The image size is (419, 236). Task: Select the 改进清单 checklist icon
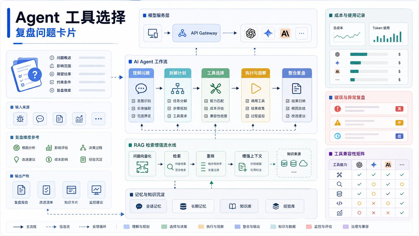click(46, 190)
